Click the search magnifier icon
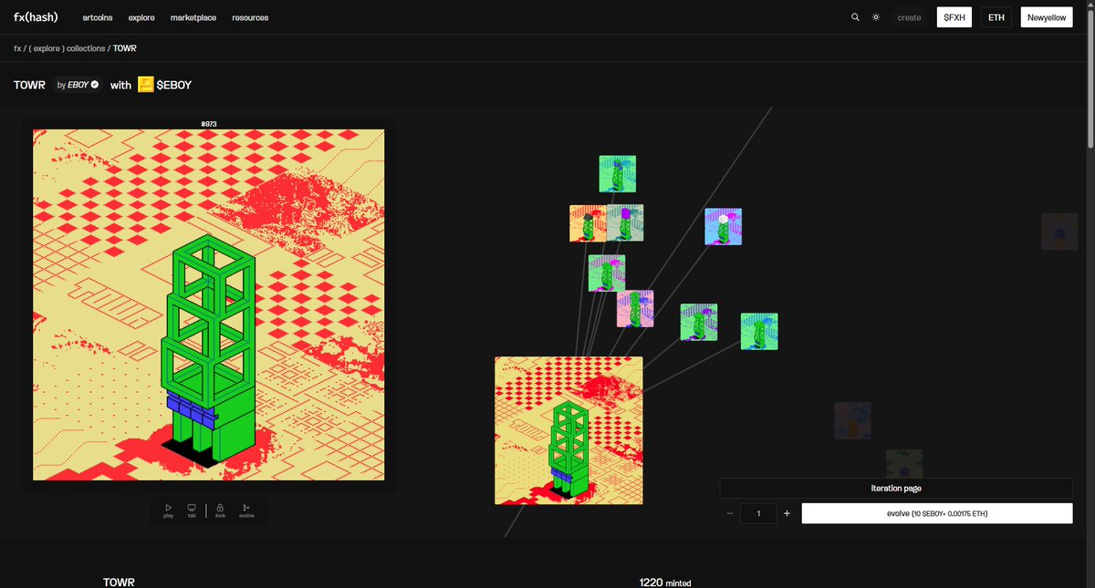 click(x=855, y=17)
